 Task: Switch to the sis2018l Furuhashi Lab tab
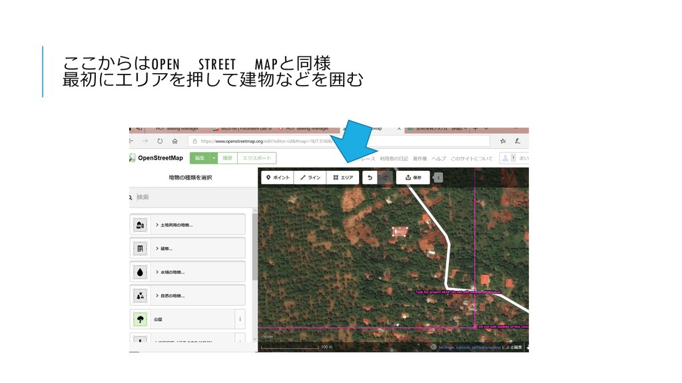242,129
